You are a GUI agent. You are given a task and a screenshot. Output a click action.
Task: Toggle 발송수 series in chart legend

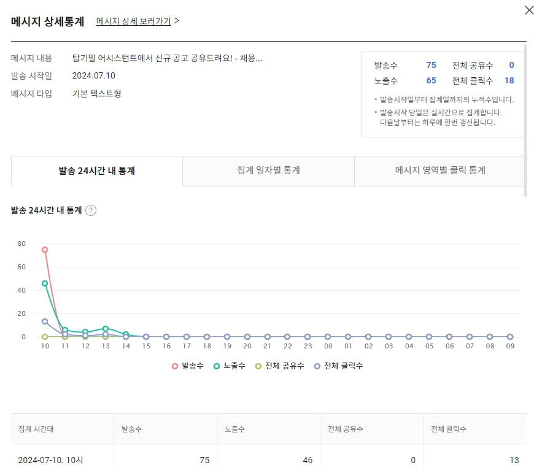[x=188, y=366]
